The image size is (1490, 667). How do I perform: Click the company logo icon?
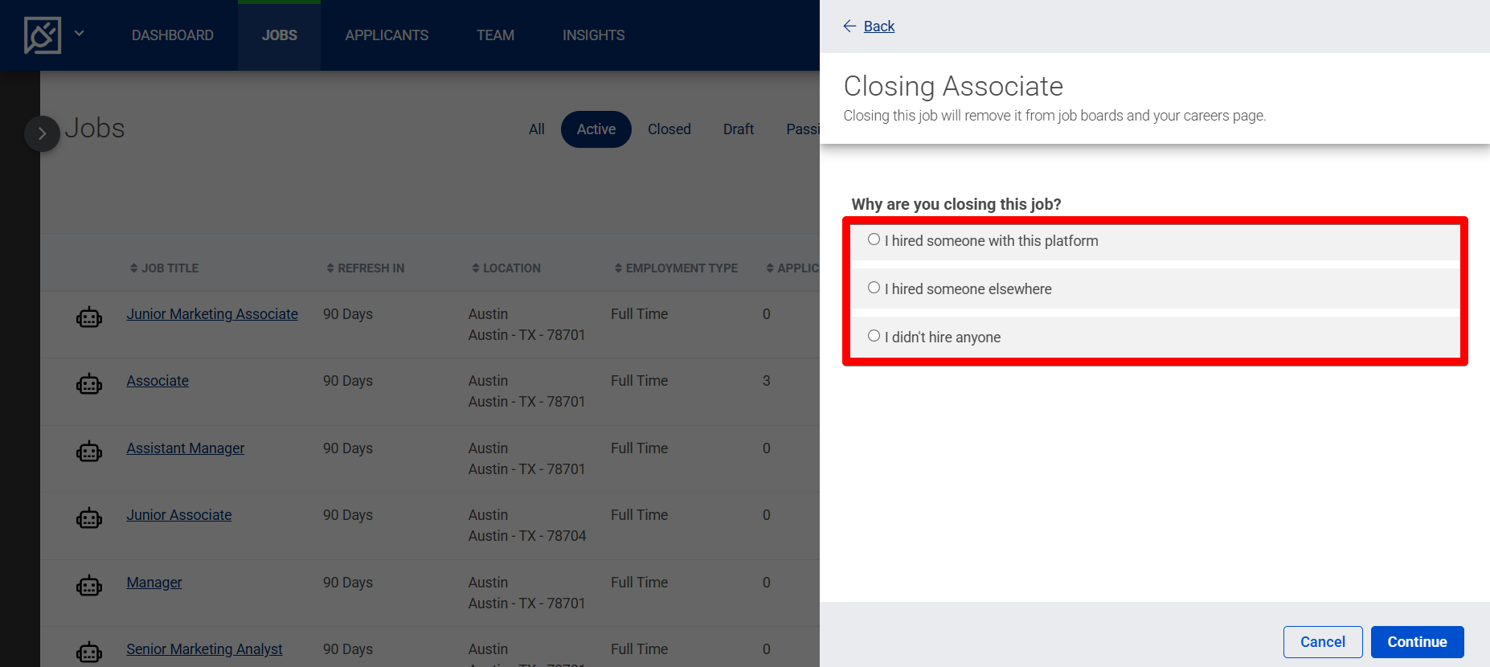point(43,35)
